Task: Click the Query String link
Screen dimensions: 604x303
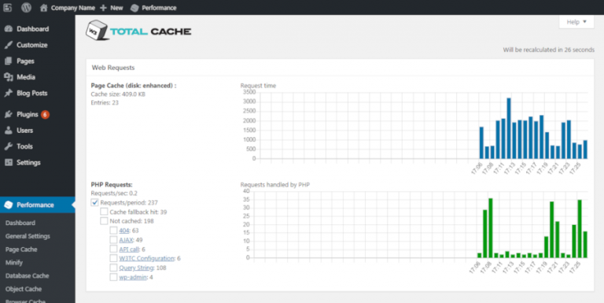Action: pos(136,268)
